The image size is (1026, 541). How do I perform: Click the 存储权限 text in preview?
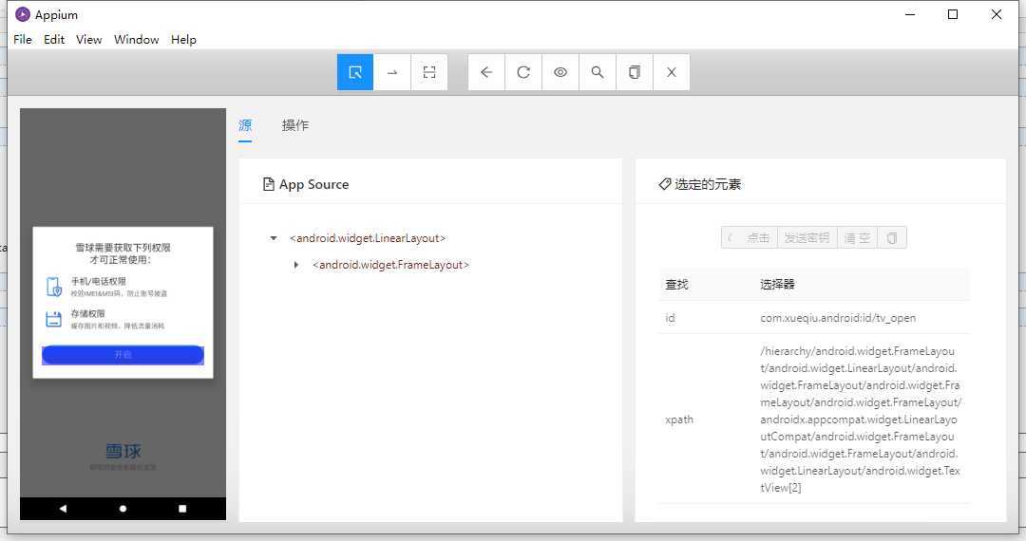point(87,313)
